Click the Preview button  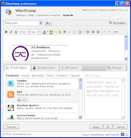(11, 127)
